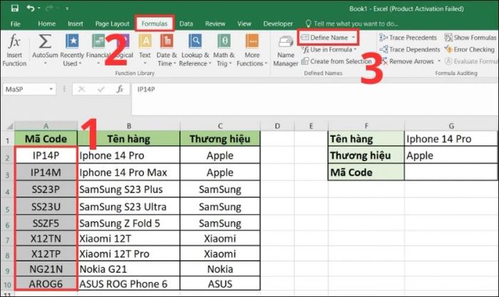499x297 pixels.
Task: Switch to the View tab
Action: [x=244, y=24]
